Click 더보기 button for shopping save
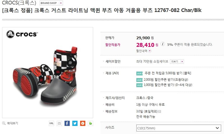Image resolution: width=224 pixels, height=134 pixels. [x=177, y=62]
